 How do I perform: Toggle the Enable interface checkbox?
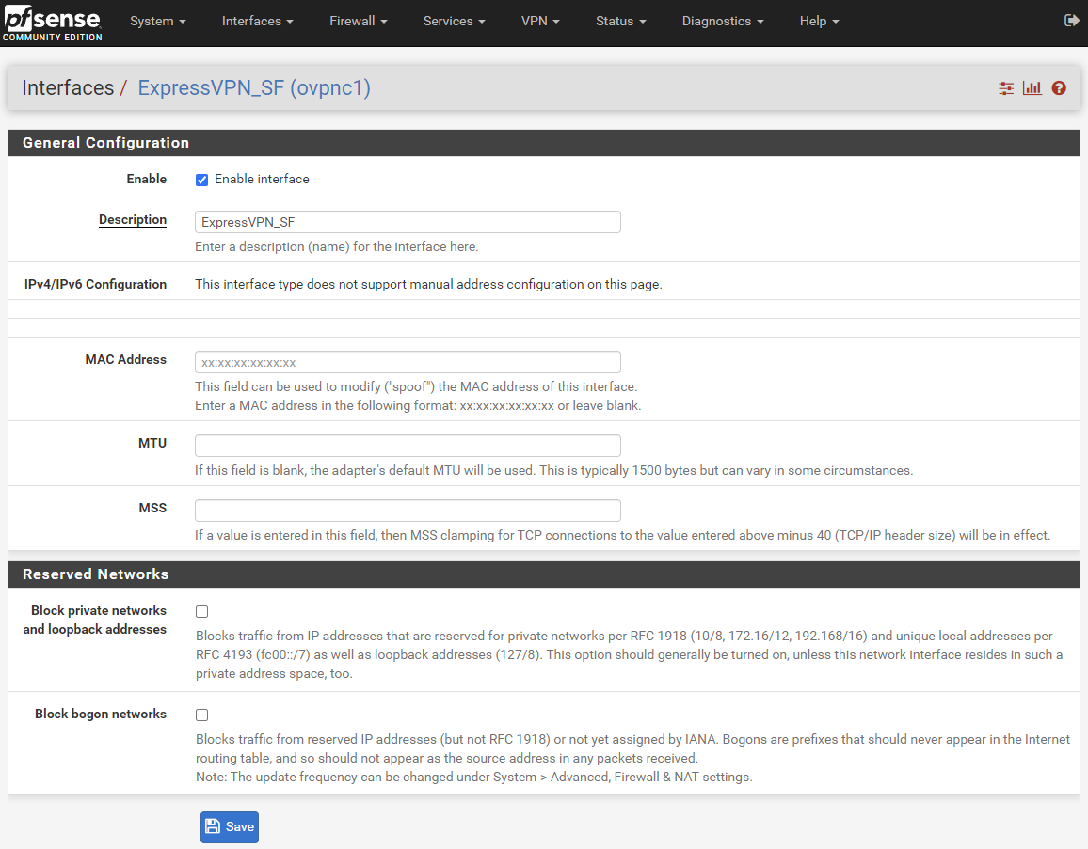[x=202, y=181]
